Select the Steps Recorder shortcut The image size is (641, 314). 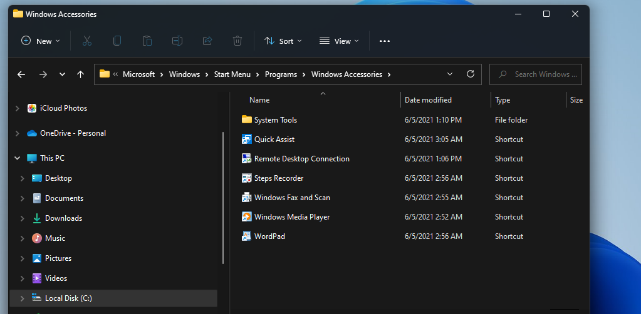(x=279, y=178)
